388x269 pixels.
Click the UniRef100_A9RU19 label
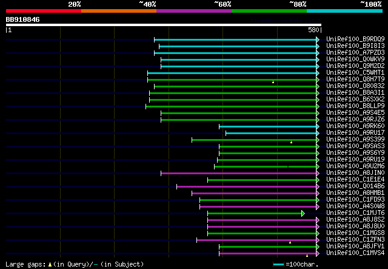pos(355,160)
